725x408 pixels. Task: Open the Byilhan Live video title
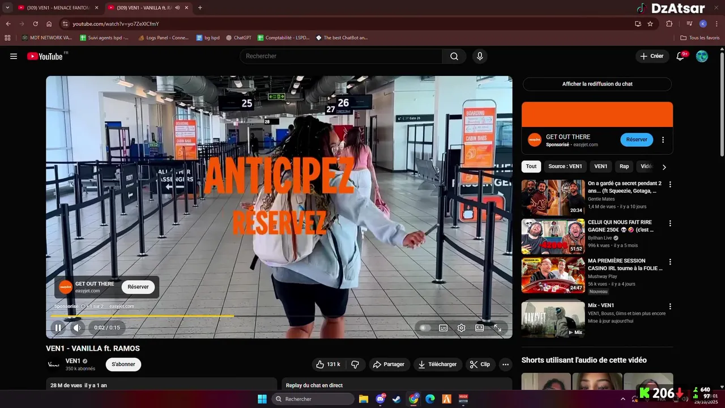622,226
